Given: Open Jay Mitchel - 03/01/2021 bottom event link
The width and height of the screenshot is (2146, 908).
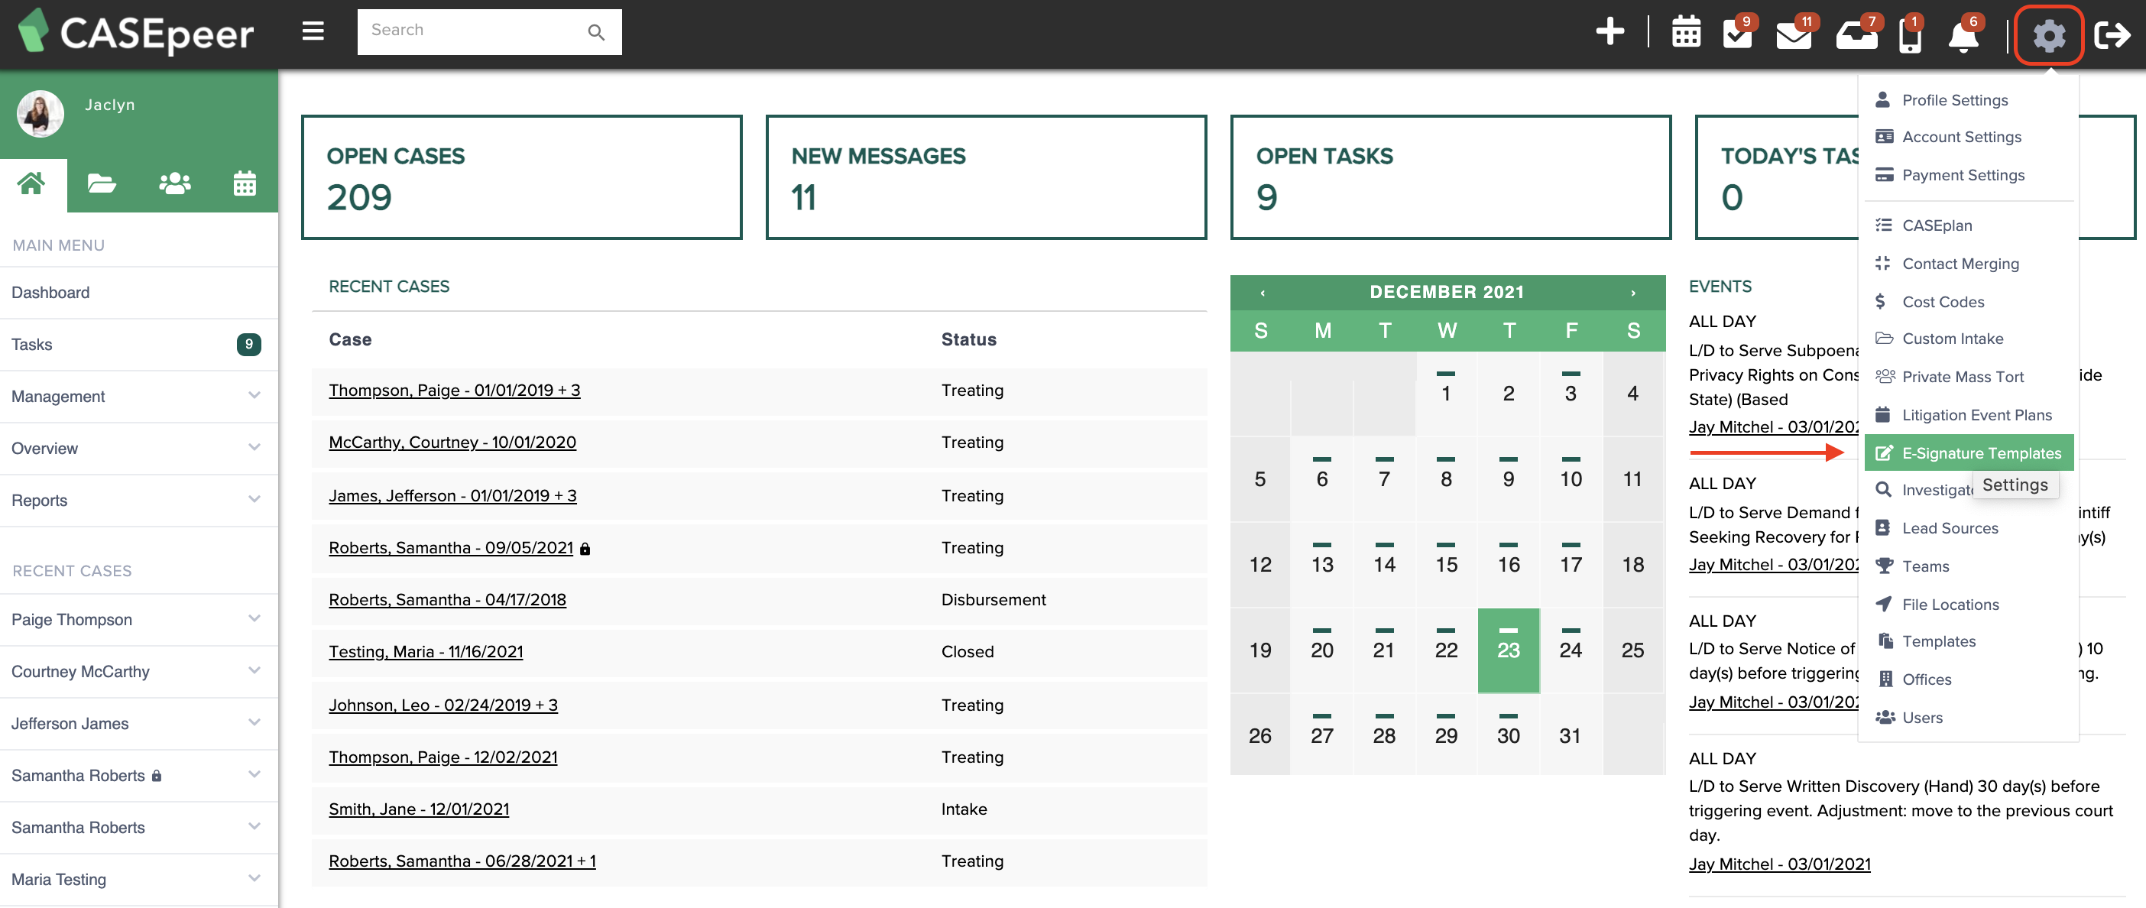Looking at the screenshot, I should coord(1779,864).
